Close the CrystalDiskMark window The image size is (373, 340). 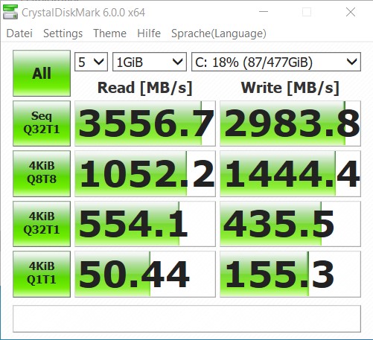coord(351,12)
